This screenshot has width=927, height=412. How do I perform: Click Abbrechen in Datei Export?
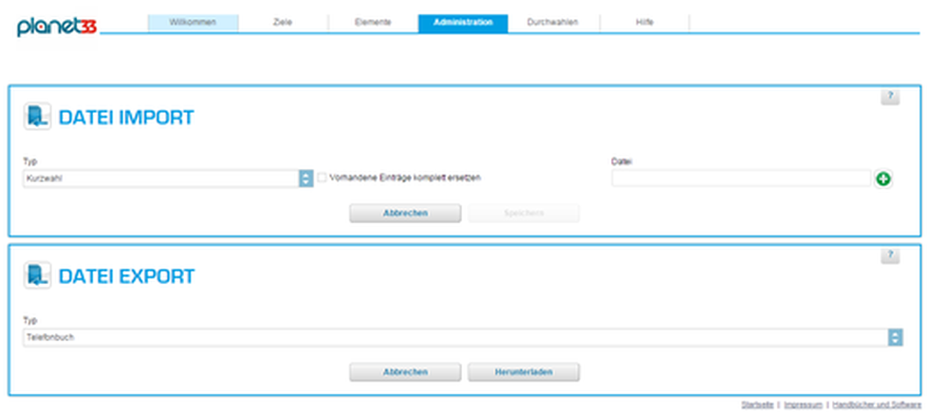(x=405, y=372)
